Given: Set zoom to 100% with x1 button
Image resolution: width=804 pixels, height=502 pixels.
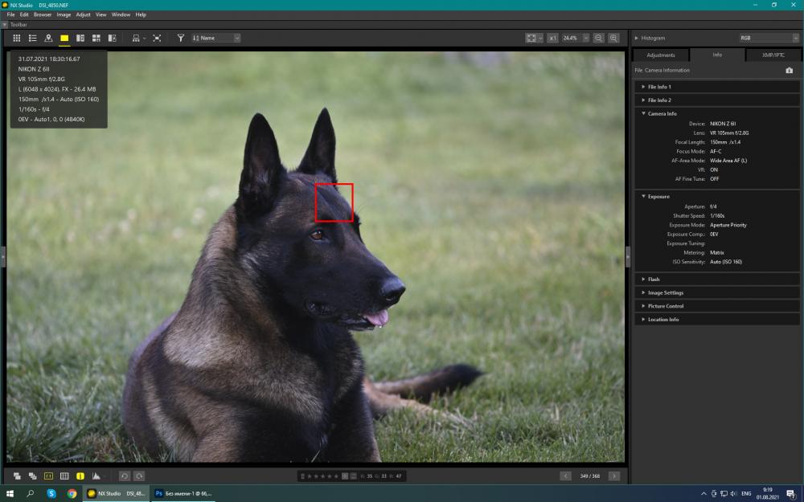Looking at the screenshot, I should [x=552, y=38].
